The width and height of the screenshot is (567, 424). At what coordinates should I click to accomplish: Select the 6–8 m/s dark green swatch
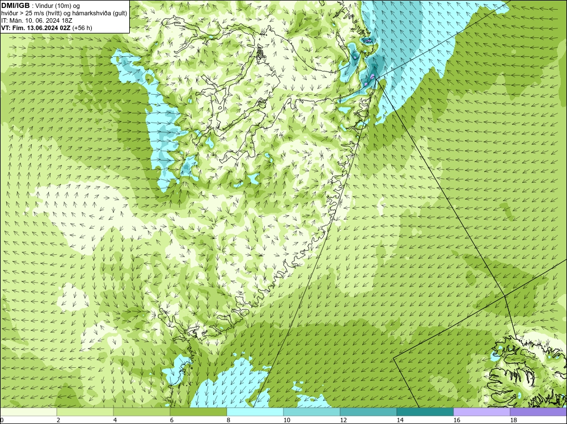pyautogui.click(x=198, y=412)
